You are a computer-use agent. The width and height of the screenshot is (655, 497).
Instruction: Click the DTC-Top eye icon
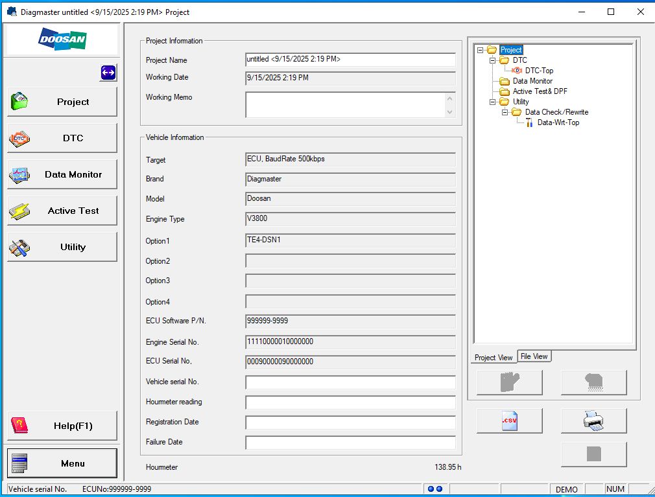coord(517,71)
